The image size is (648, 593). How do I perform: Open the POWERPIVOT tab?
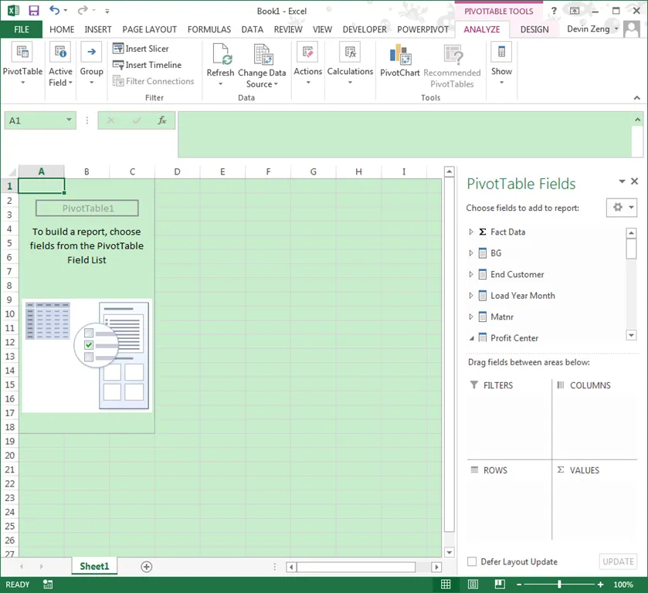[x=422, y=29]
